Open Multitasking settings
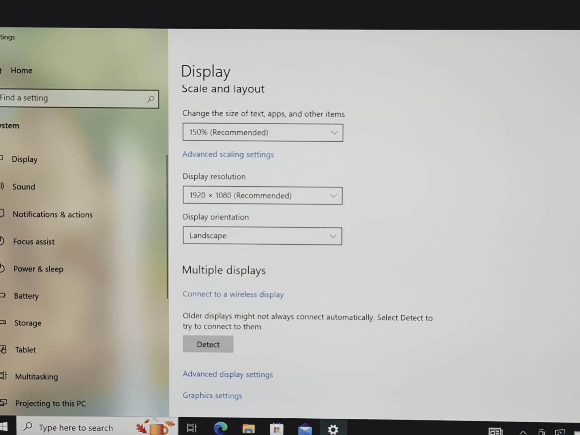The width and height of the screenshot is (580, 435). click(x=36, y=377)
